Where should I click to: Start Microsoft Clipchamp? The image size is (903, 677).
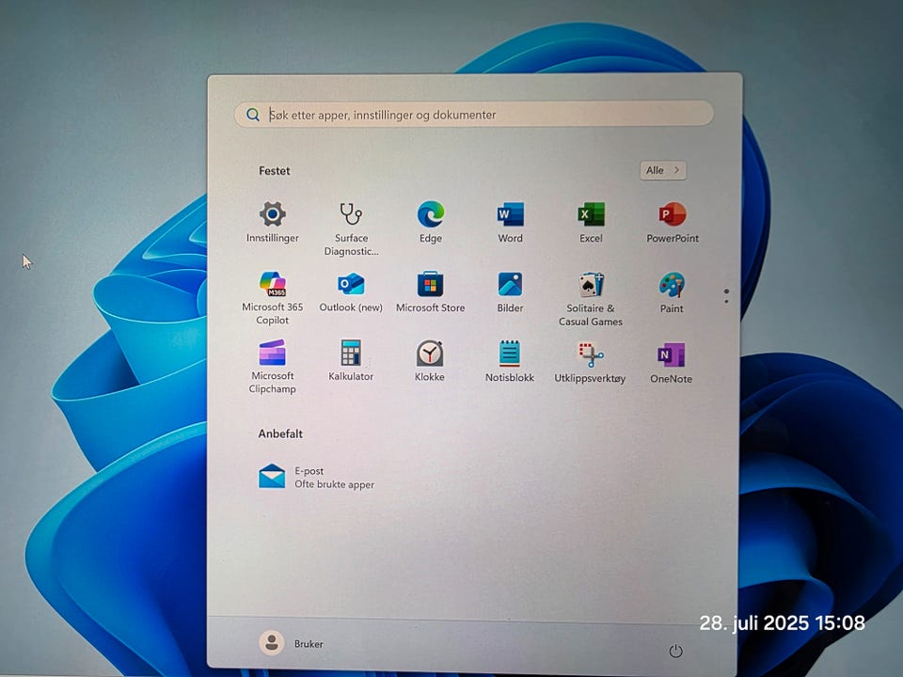[x=273, y=368]
